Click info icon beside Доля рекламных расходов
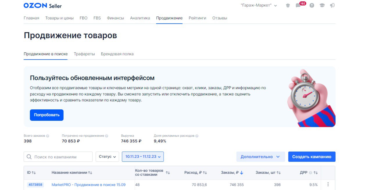 [197, 136]
